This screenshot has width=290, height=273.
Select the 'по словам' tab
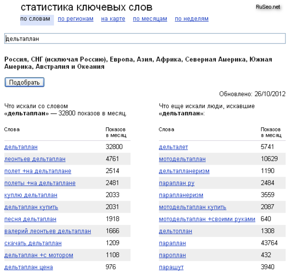point(37,19)
